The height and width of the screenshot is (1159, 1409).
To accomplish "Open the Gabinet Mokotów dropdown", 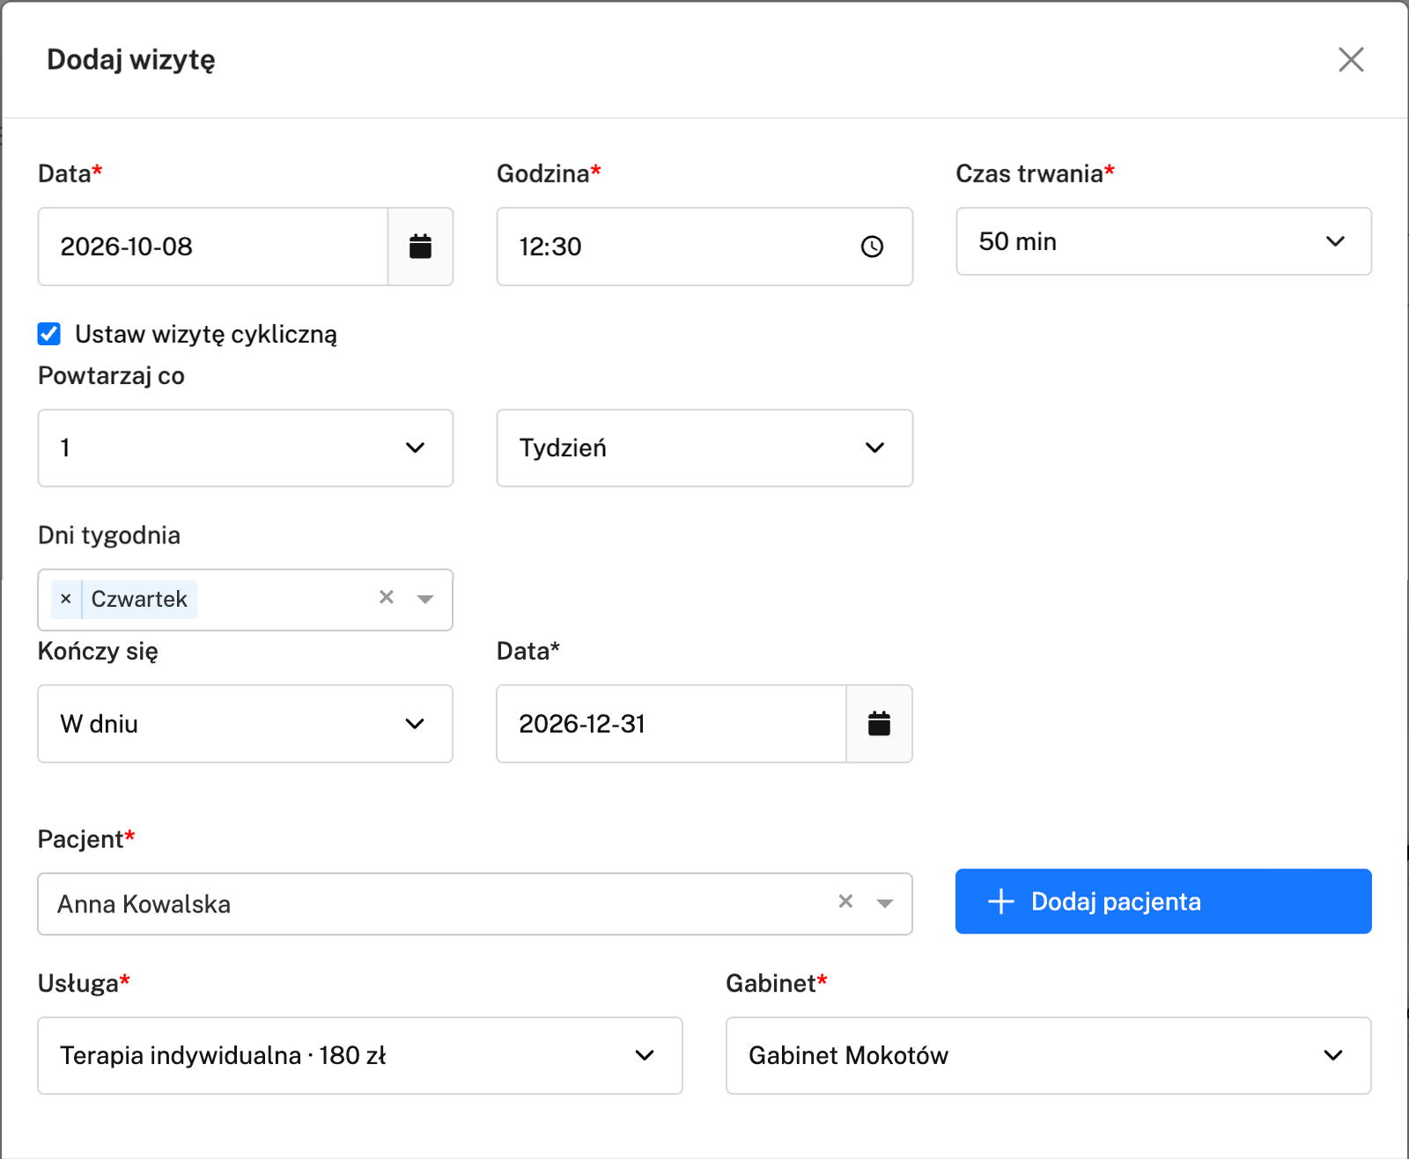I will (x=1048, y=1055).
